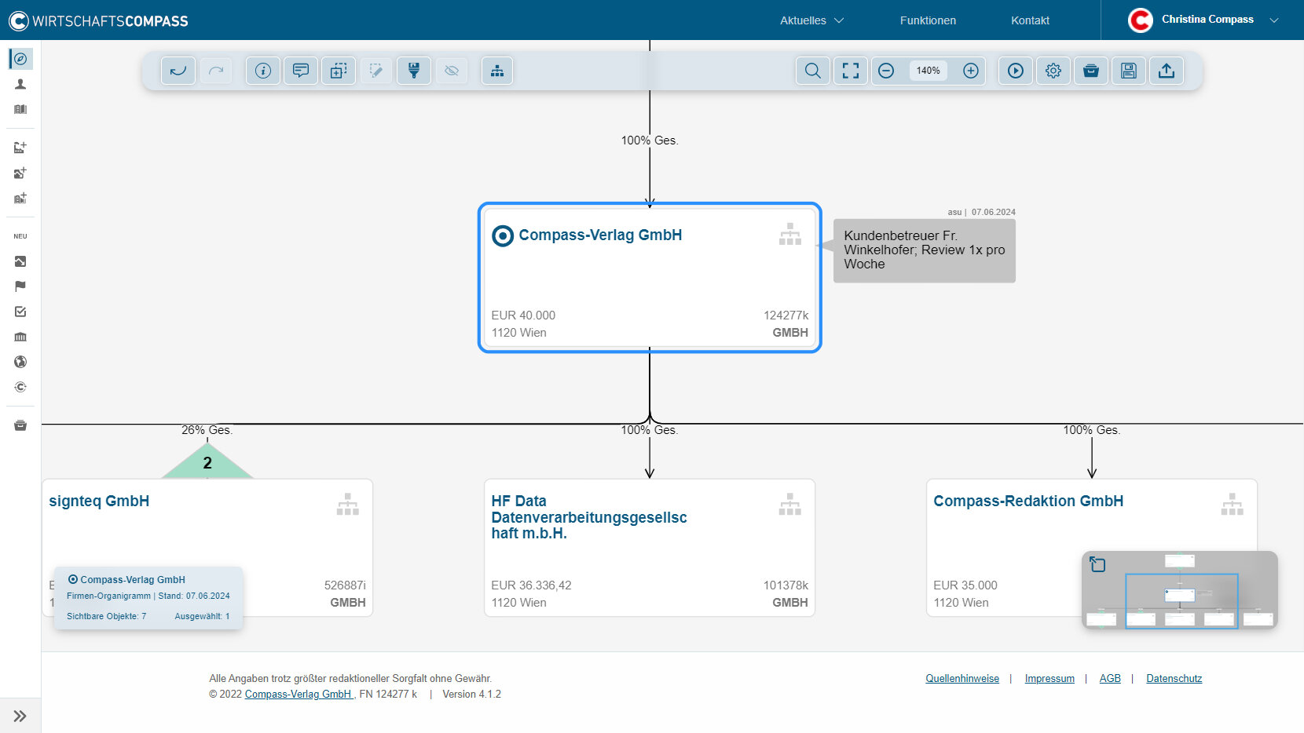1304x733 pixels.
Task: Click the WirtschaftsCompass logo
Action: point(98,20)
